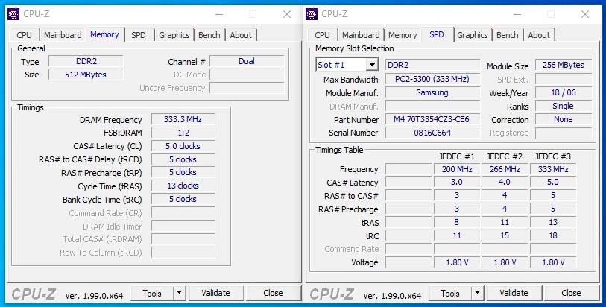Open the About tab in the left window
This screenshot has width=606, height=307.
pyautogui.click(x=241, y=35)
